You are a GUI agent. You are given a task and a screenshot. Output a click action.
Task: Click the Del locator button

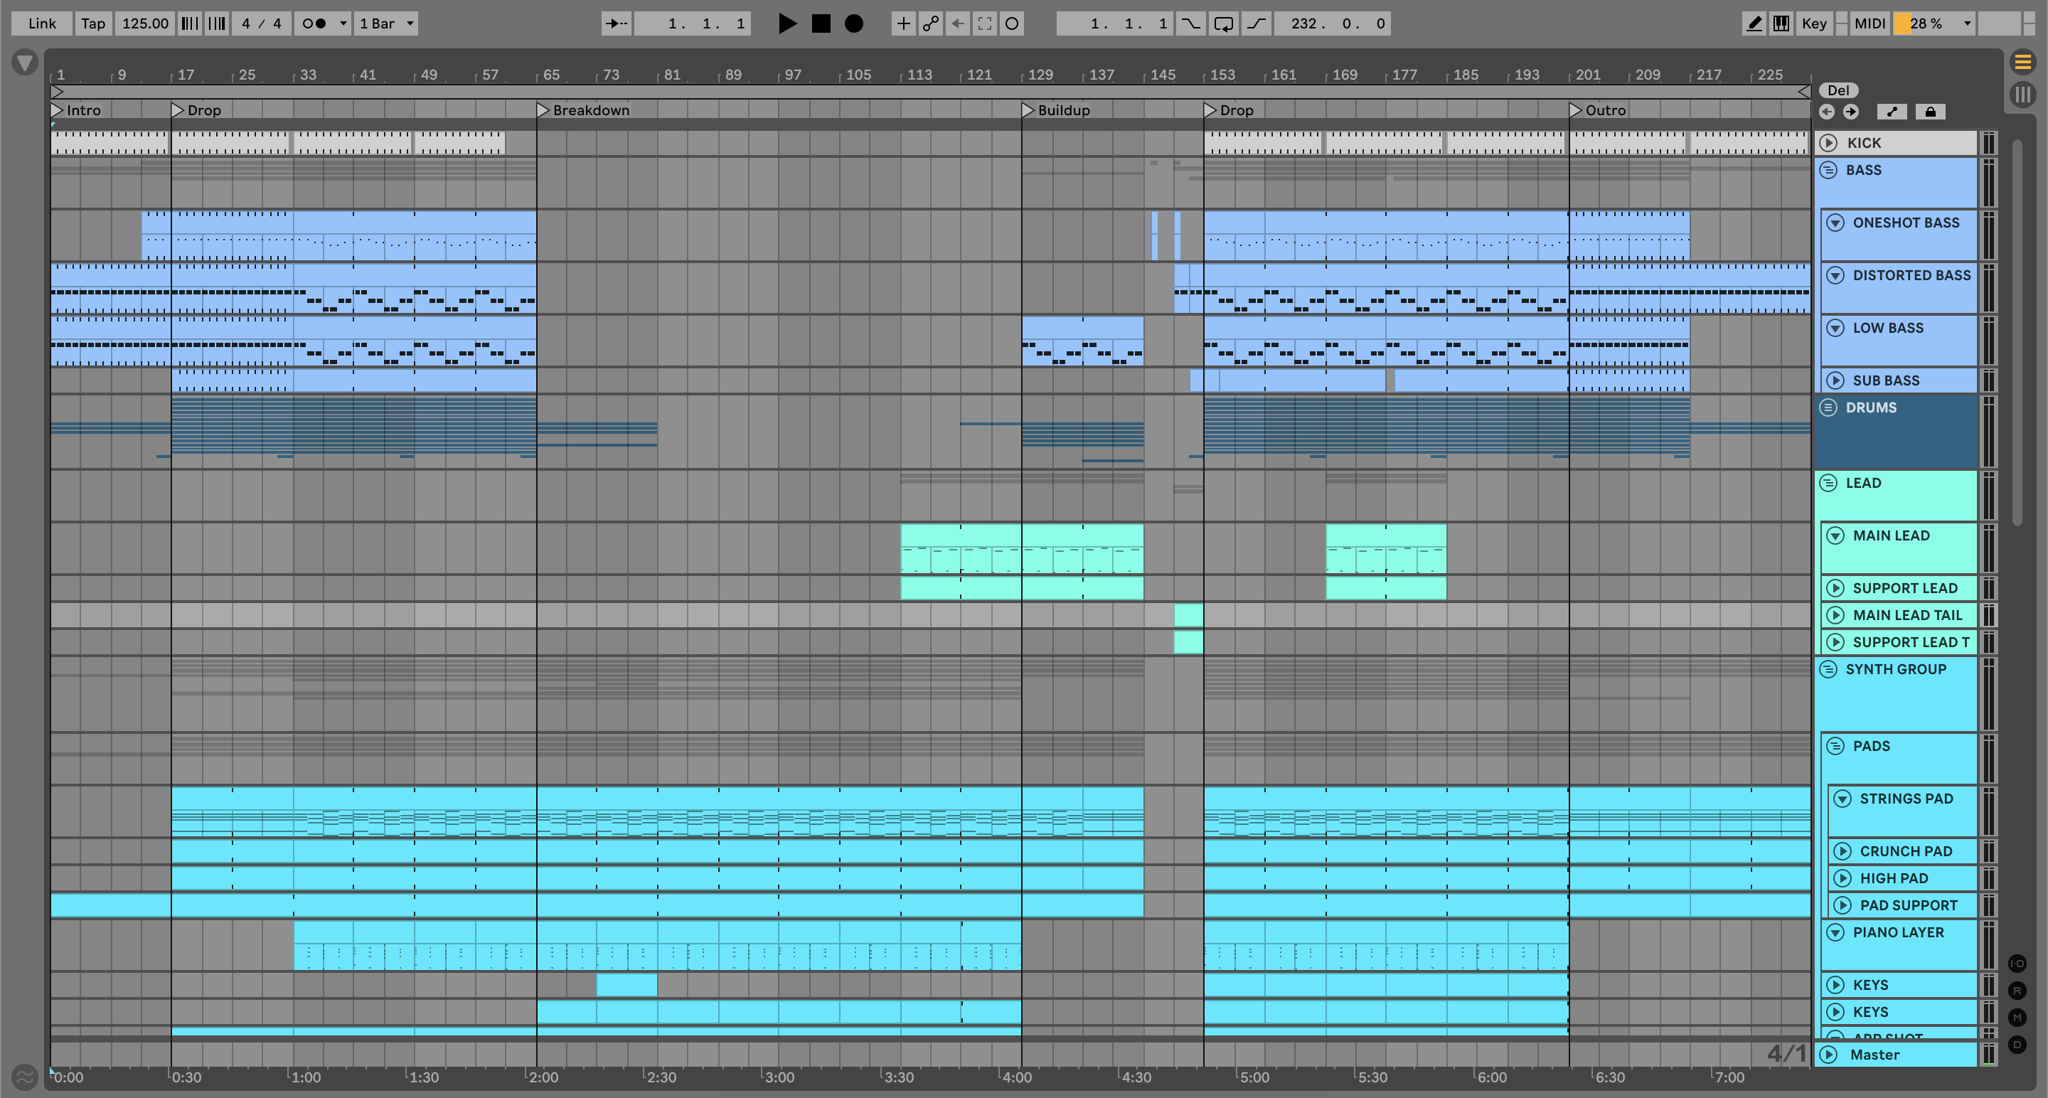click(1838, 90)
